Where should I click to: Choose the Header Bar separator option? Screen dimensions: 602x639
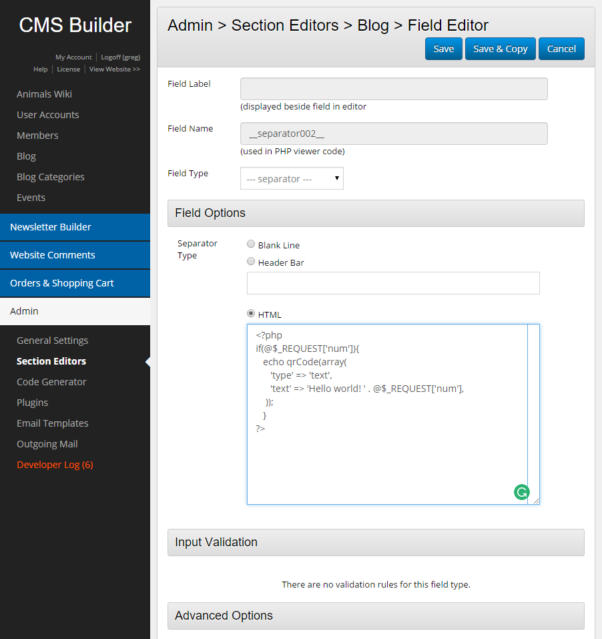[x=251, y=262]
